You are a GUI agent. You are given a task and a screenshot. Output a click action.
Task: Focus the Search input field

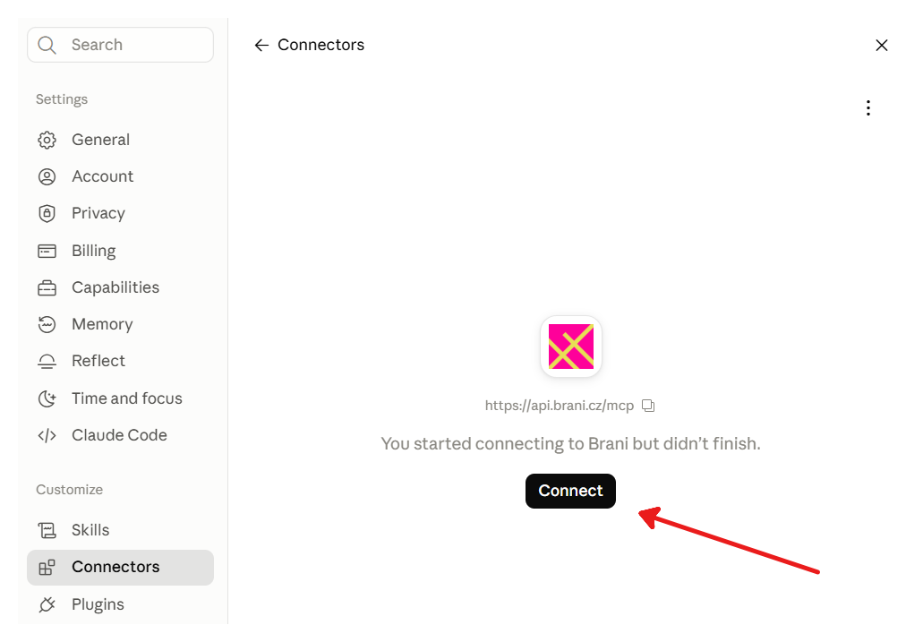click(x=120, y=45)
